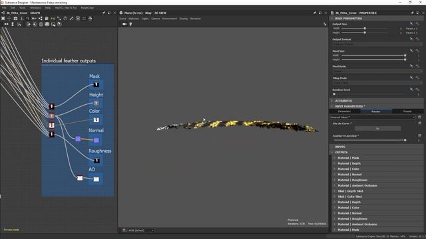Open the Pixel Ratio dropdown
This screenshot has width=426, height=239.
[377, 71]
